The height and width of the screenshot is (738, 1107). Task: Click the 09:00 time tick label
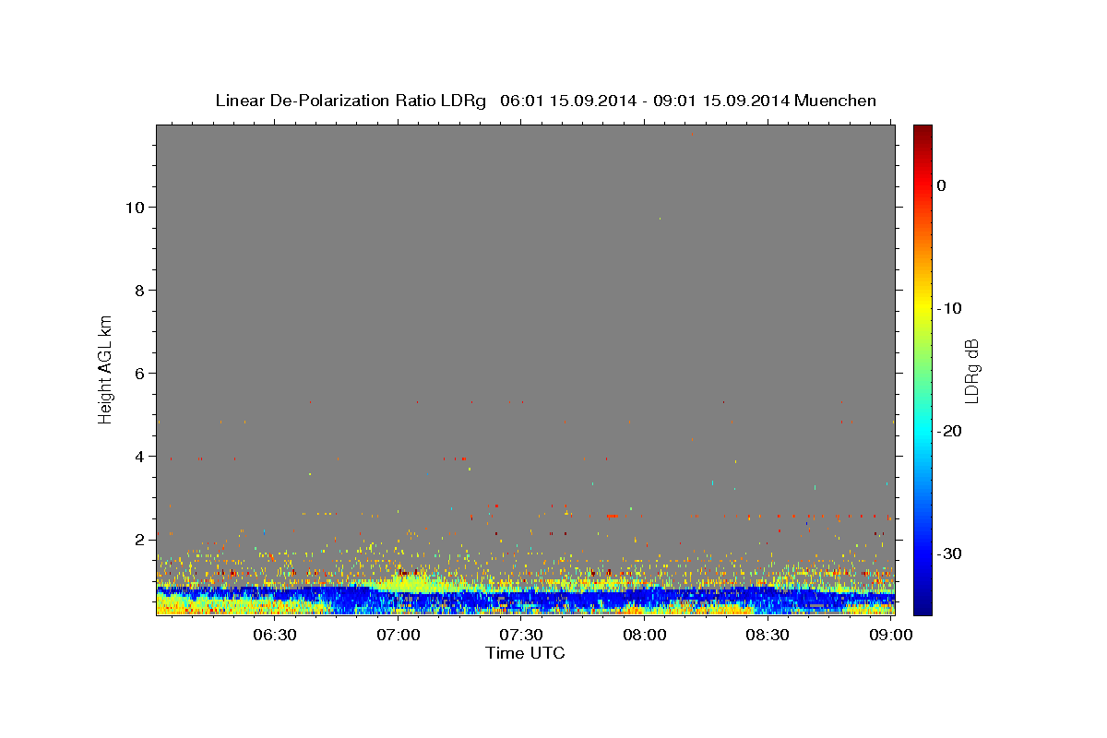[x=891, y=635]
